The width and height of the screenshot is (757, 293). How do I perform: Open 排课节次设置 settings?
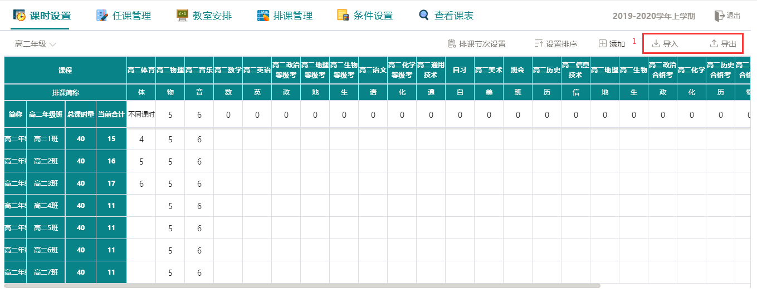[x=477, y=43]
